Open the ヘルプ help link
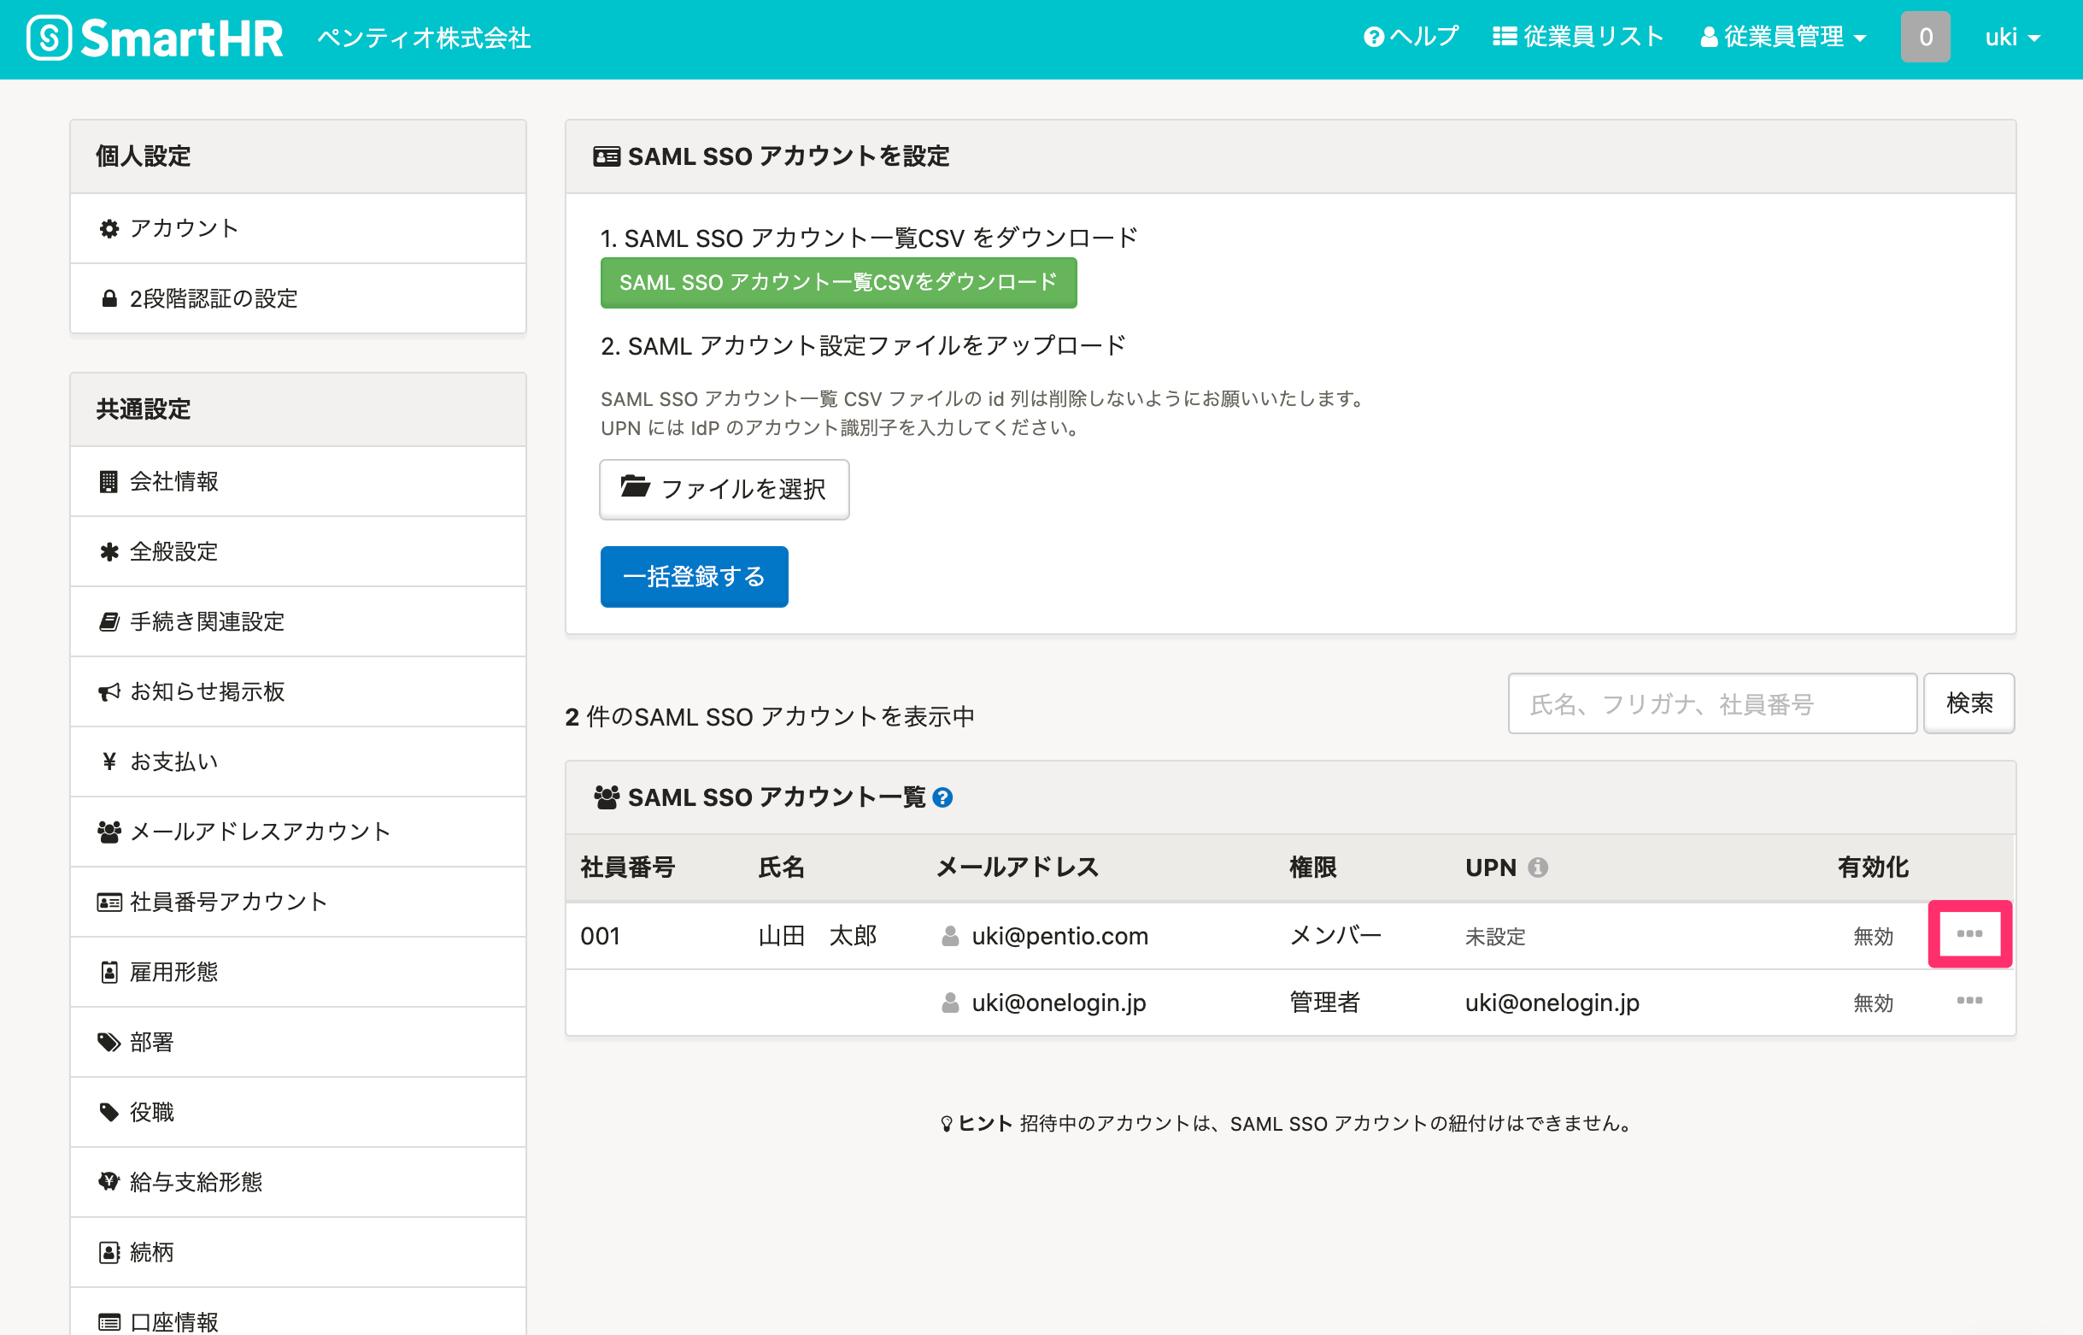This screenshot has width=2083, height=1335. point(1411,37)
